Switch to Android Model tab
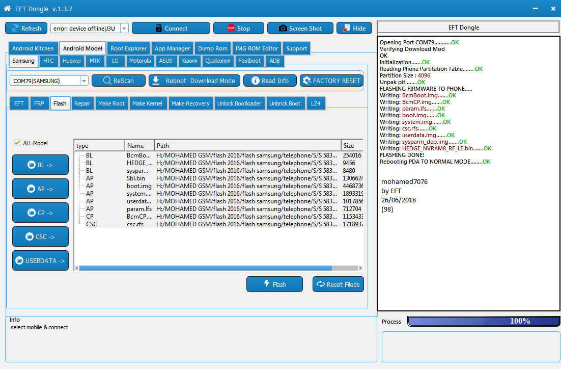 (82, 48)
